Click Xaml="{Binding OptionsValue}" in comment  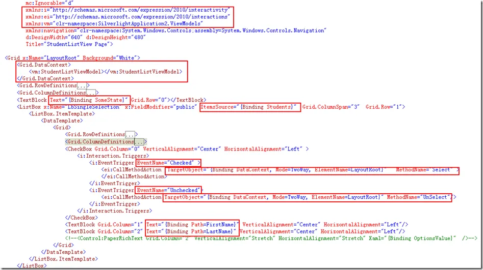pos(412,238)
